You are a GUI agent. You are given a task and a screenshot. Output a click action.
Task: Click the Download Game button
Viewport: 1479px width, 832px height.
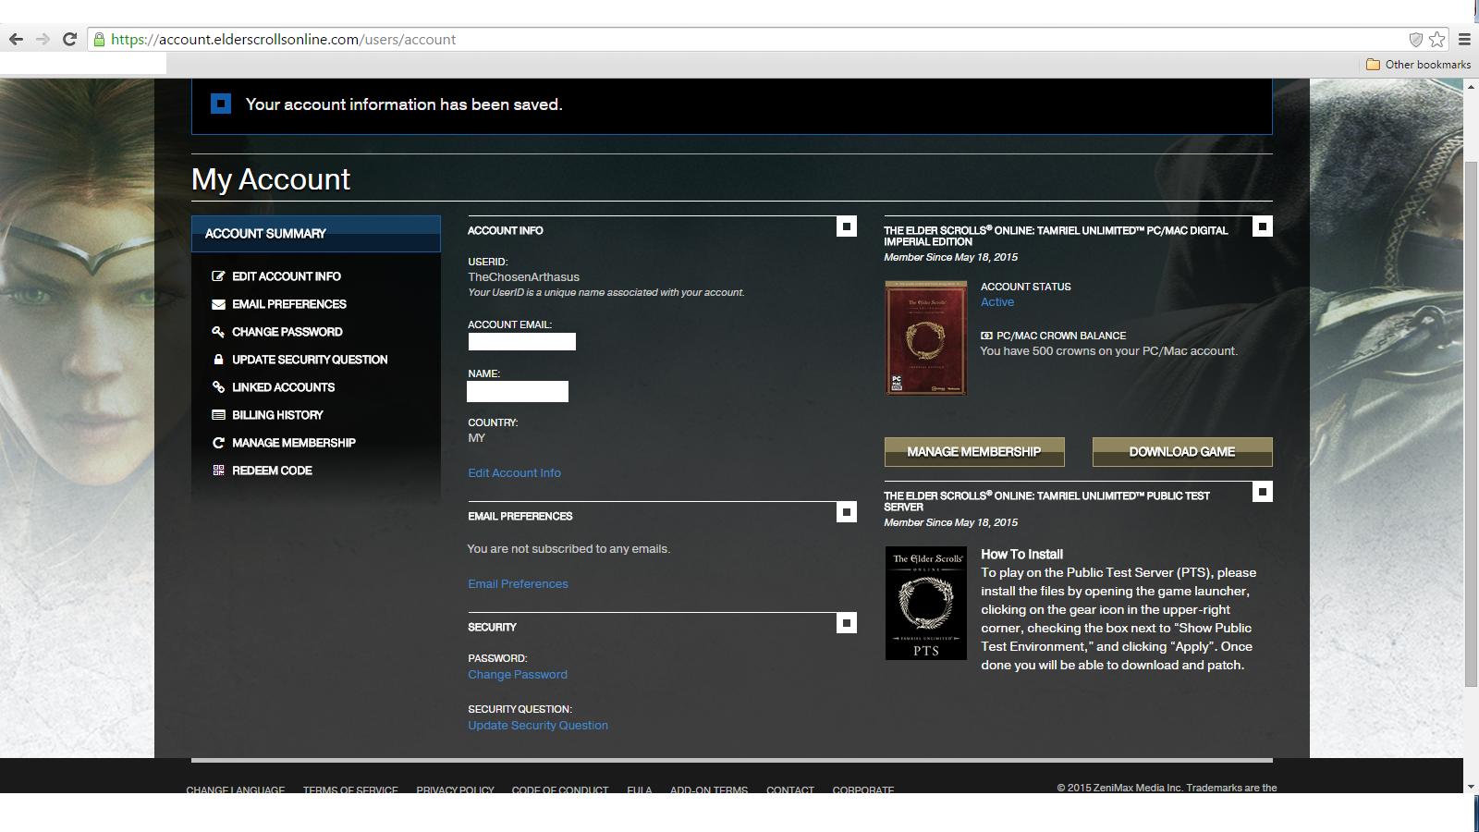[x=1182, y=452]
